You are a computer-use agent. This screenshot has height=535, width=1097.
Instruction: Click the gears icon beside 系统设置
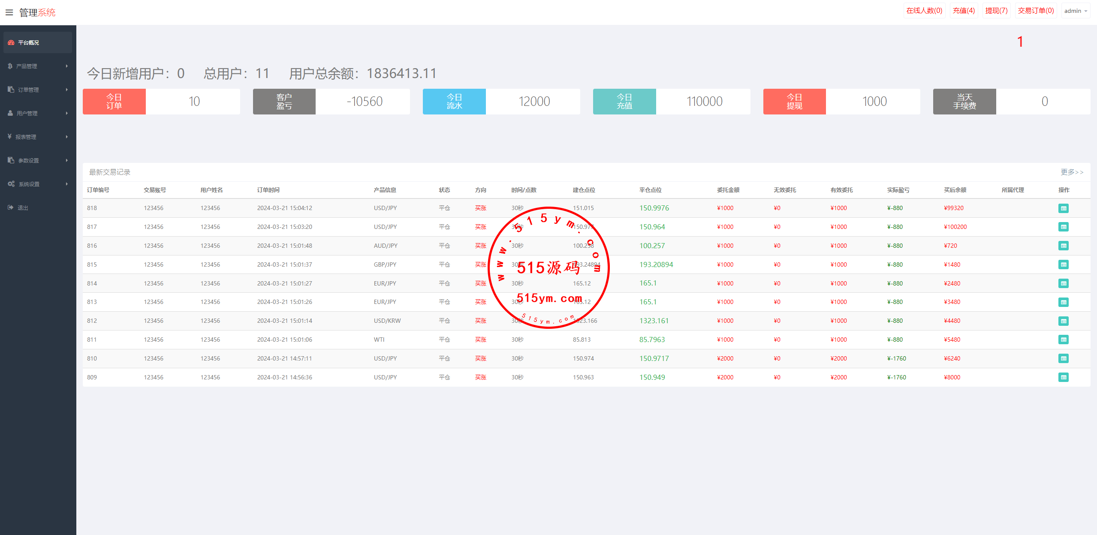point(11,184)
